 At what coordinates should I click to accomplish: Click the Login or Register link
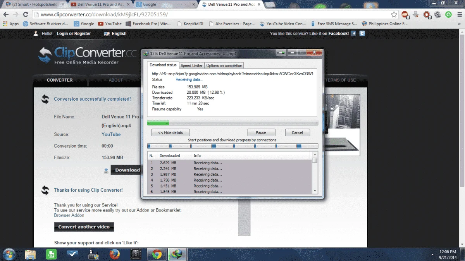pos(74,34)
